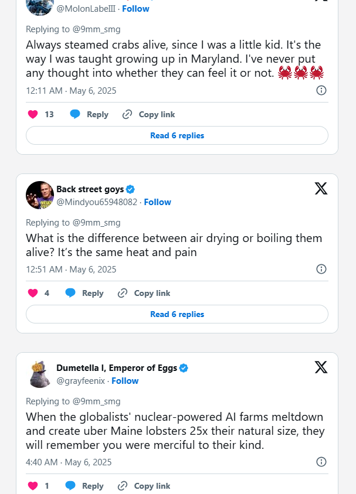
Task: Click the X logo on Back street goys tweet
Action: [x=321, y=189]
